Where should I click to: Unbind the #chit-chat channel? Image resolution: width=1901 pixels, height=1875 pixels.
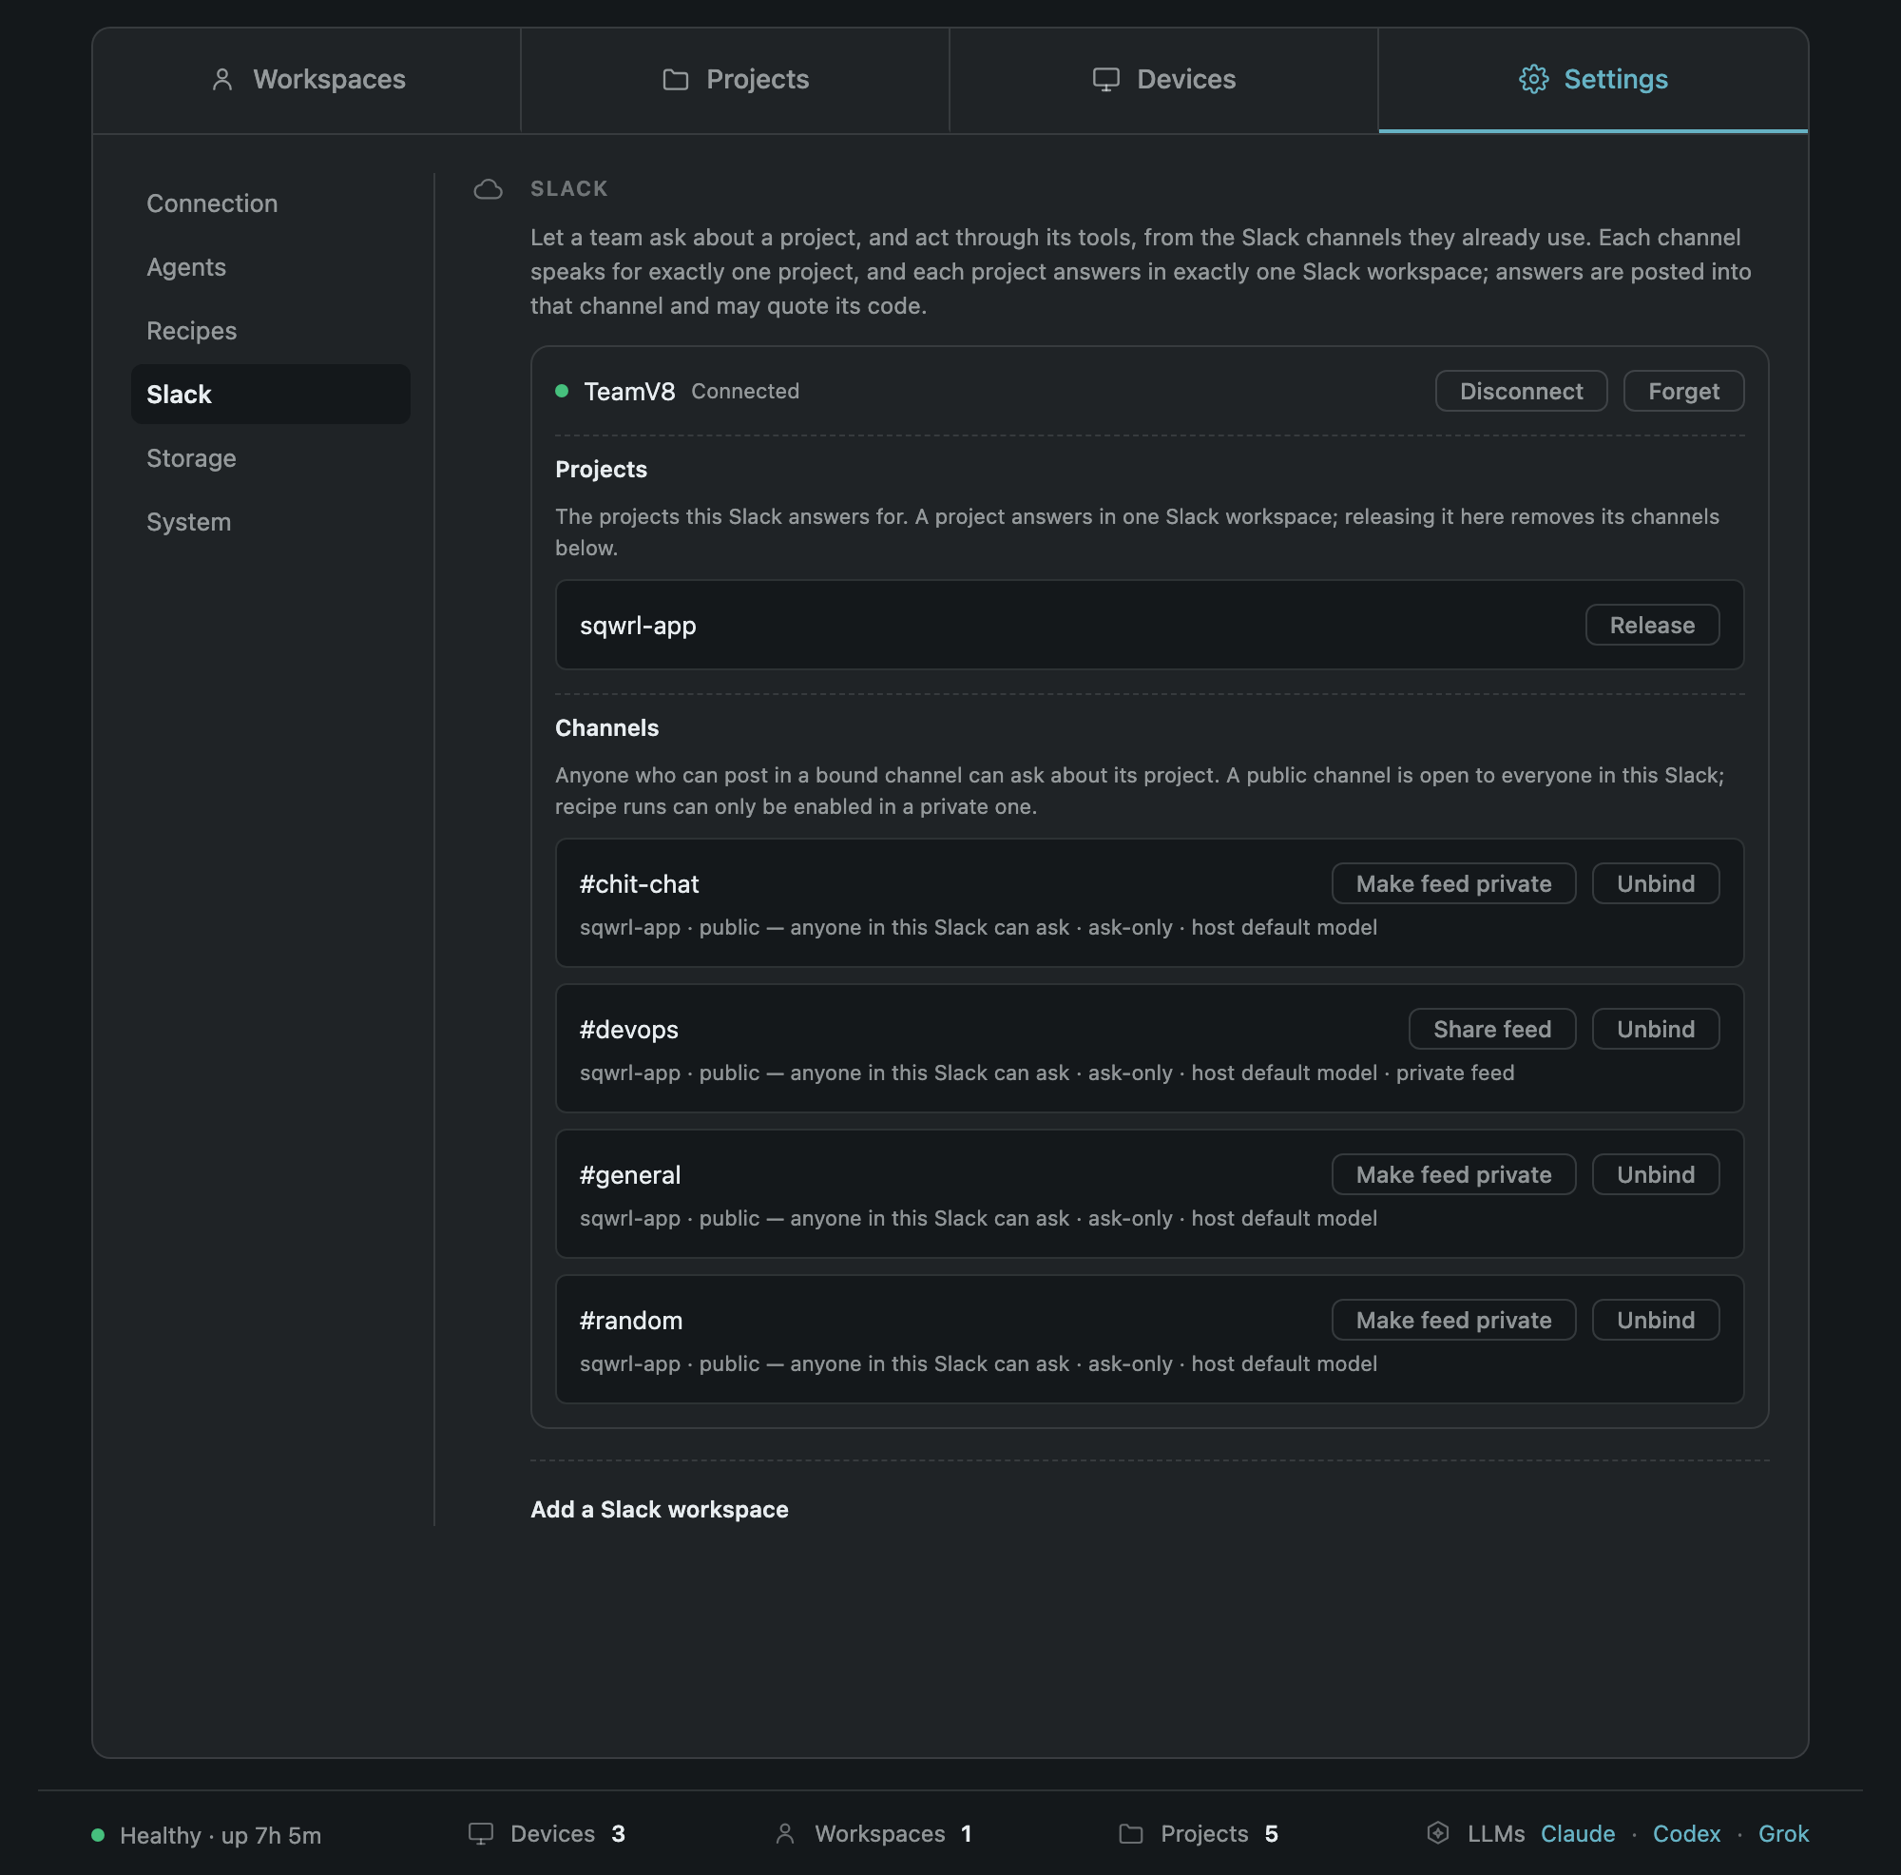pyautogui.click(x=1655, y=884)
